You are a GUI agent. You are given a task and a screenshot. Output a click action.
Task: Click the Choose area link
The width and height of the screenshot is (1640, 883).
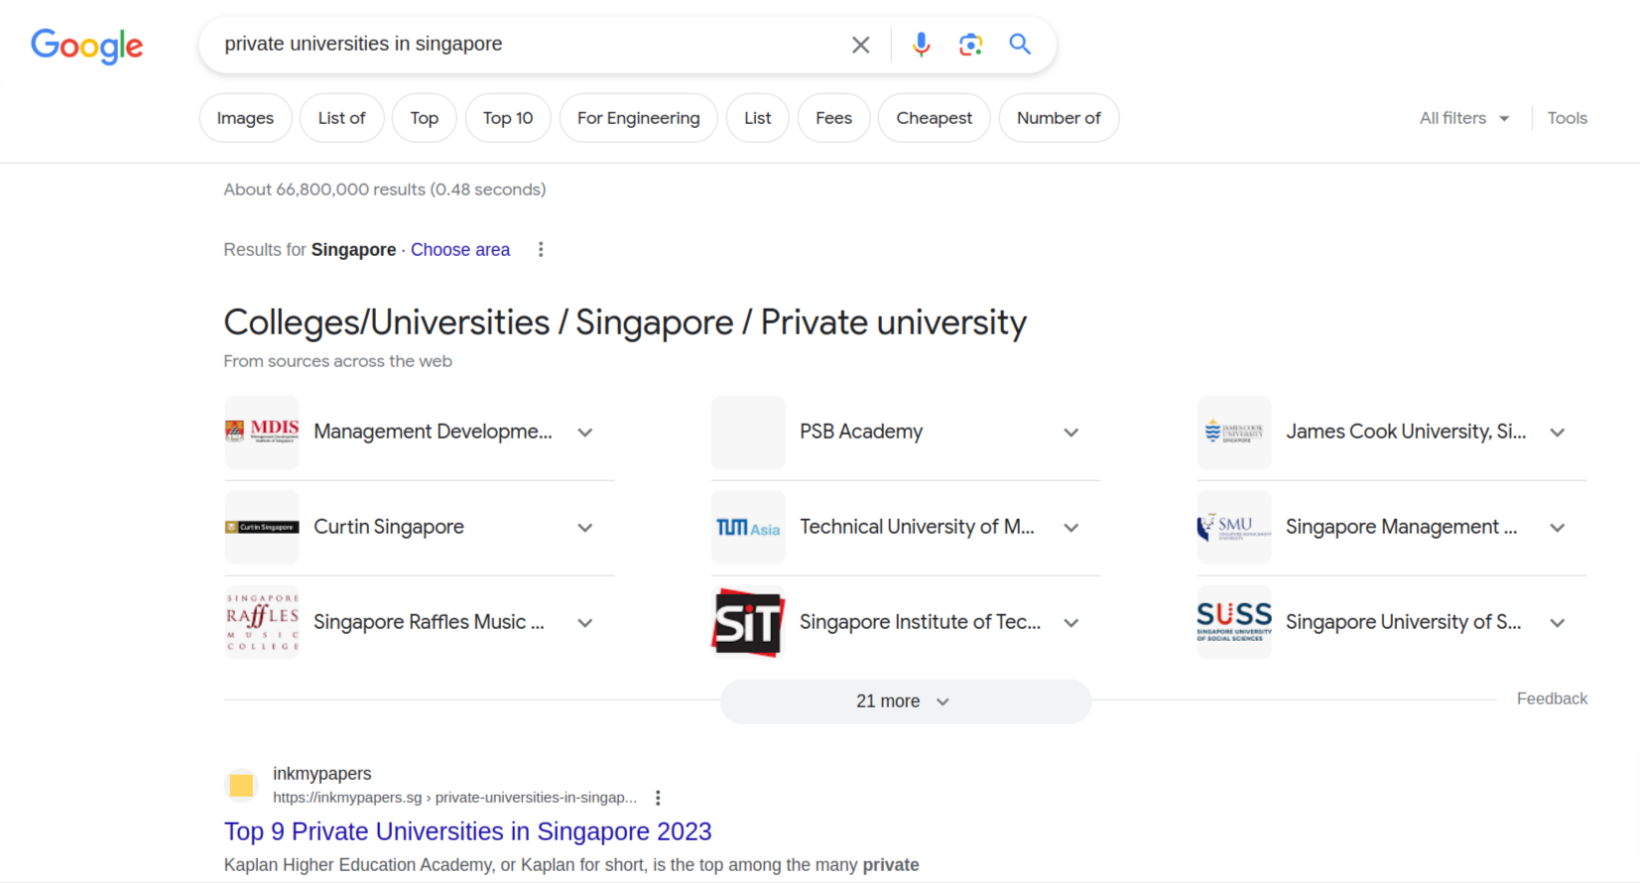tap(460, 250)
